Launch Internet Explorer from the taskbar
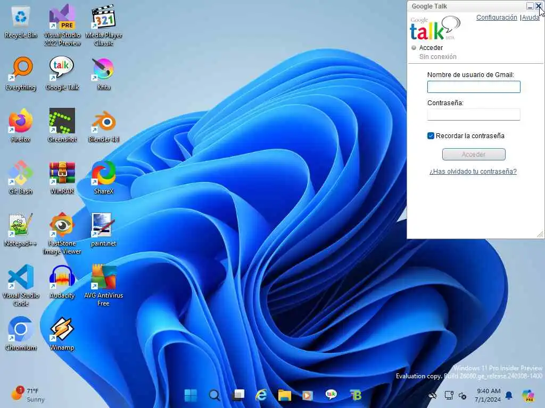545x408 pixels. click(x=261, y=395)
